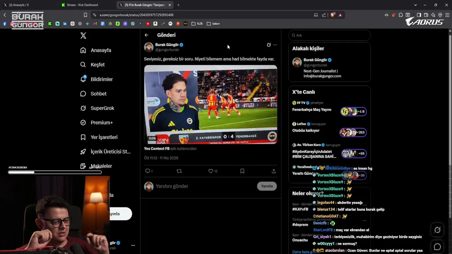452x254 pixels.
Task: Close the Burak Güngör tweet tab
Action: click(x=170, y=5)
